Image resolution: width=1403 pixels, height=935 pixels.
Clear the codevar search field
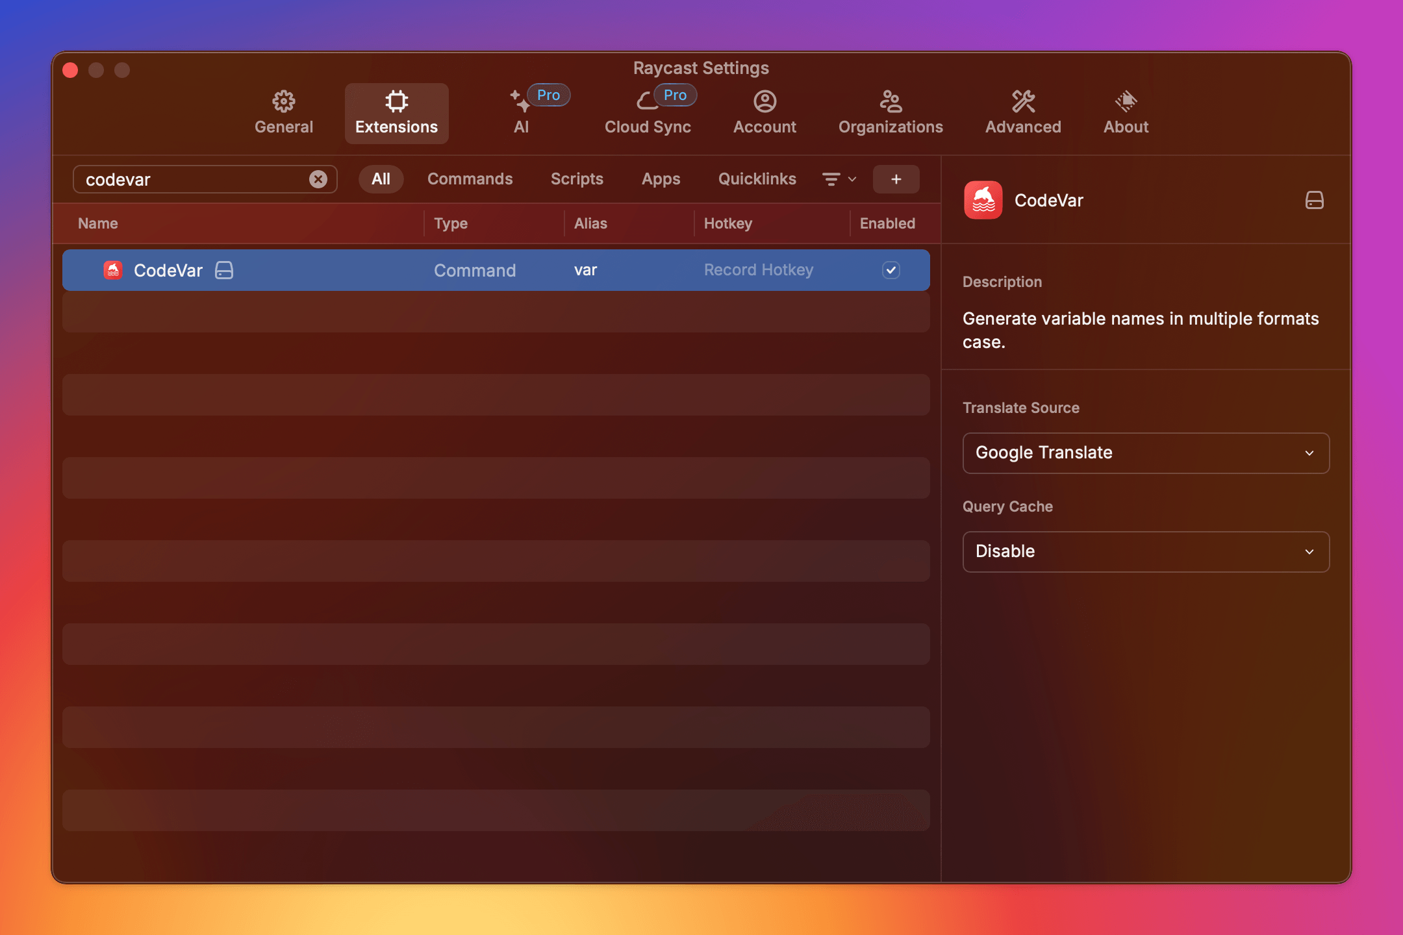click(x=318, y=179)
